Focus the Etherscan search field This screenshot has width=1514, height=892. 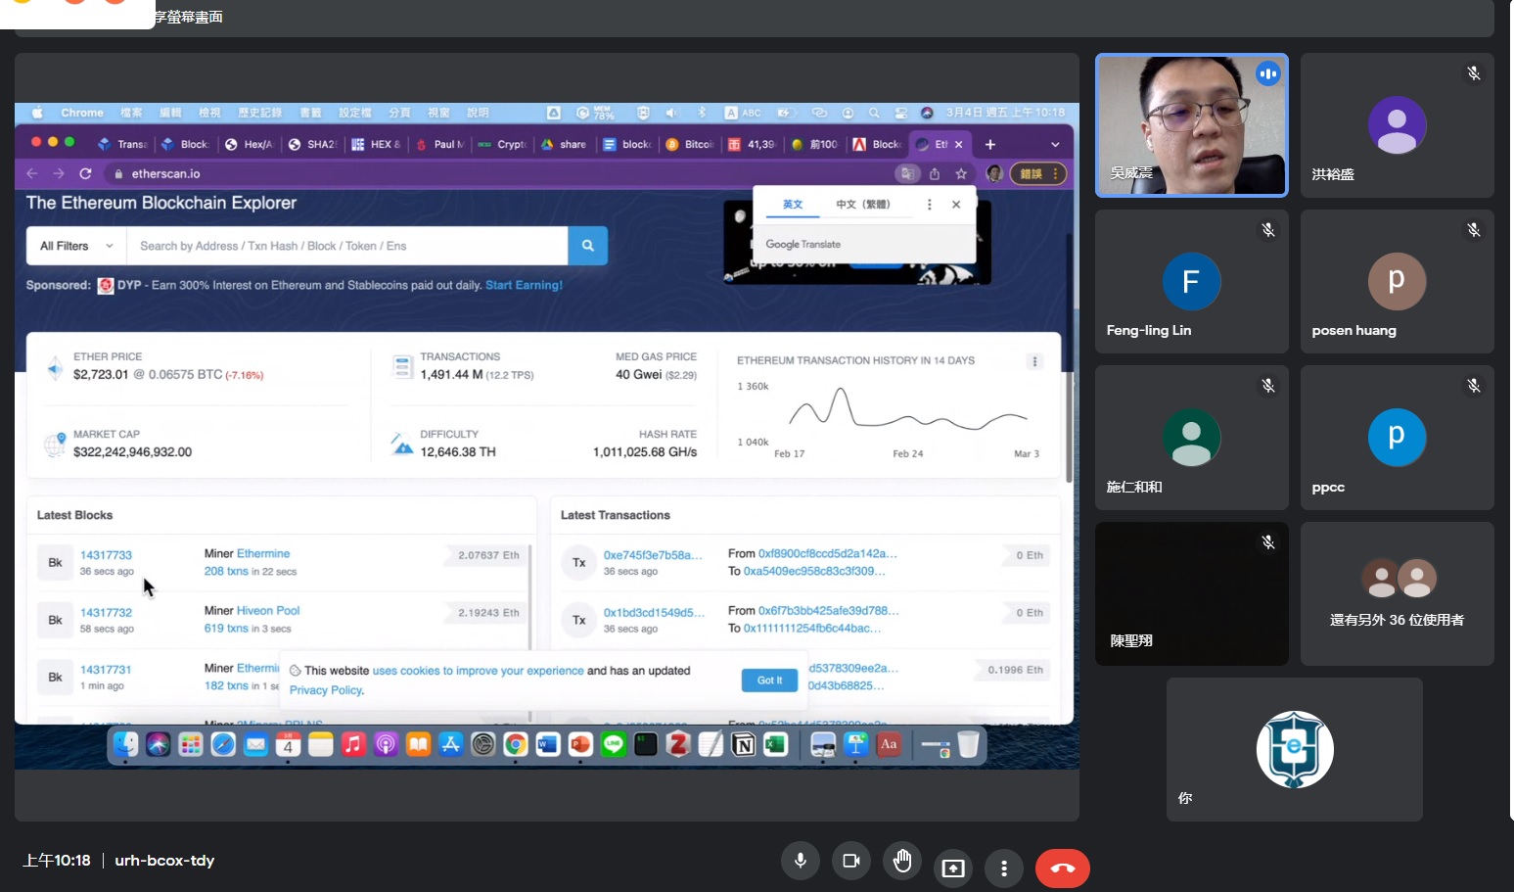point(347,246)
